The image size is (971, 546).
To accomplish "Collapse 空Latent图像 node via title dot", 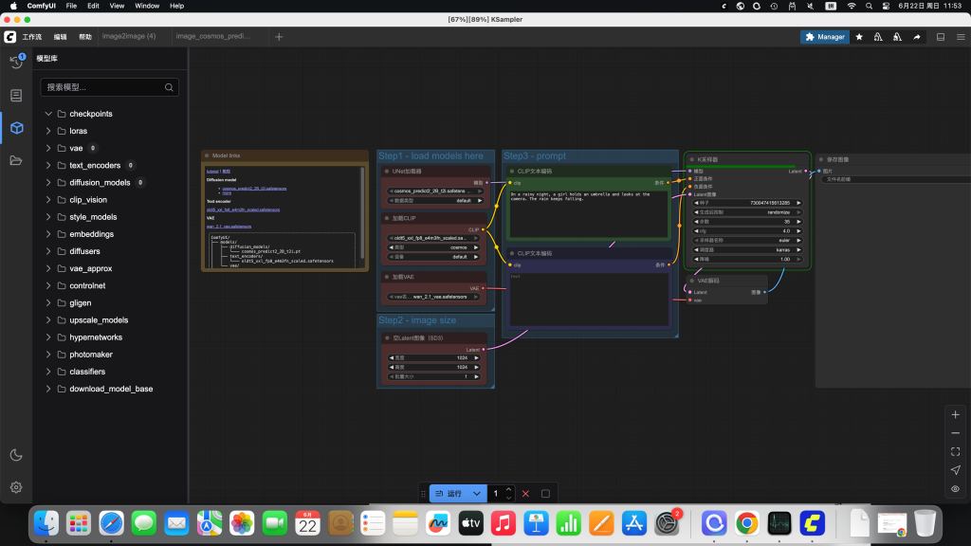I will click(387, 338).
